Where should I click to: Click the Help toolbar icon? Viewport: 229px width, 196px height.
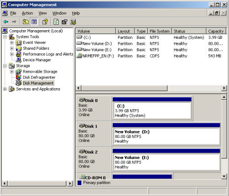[45, 22]
